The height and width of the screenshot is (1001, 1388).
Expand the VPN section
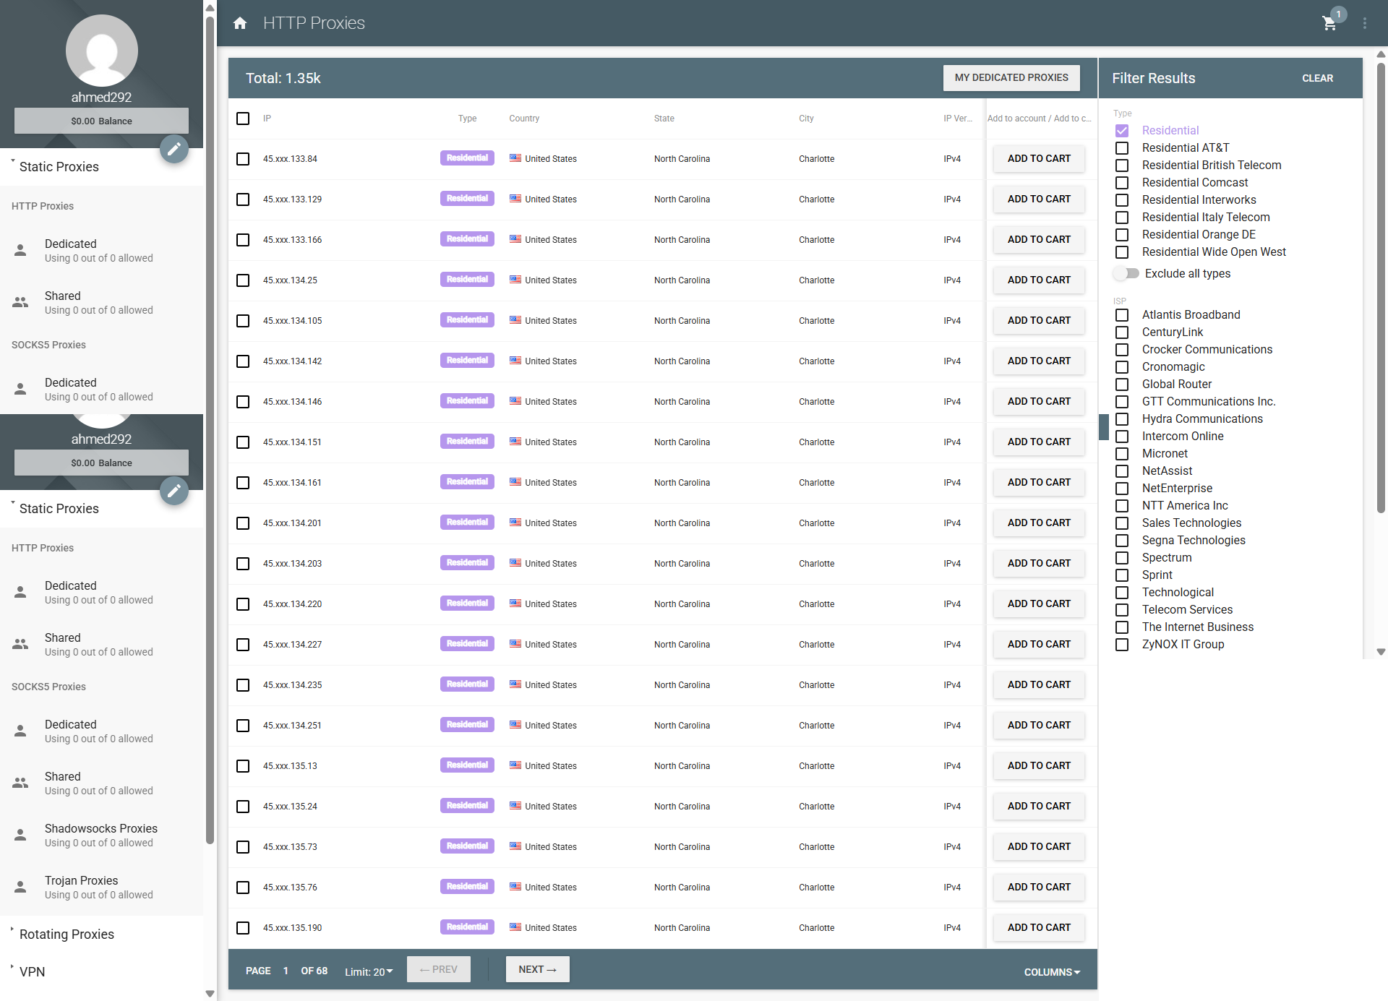click(x=32, y=972)
